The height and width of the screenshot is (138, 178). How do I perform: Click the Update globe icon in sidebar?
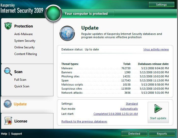[8, 104]
